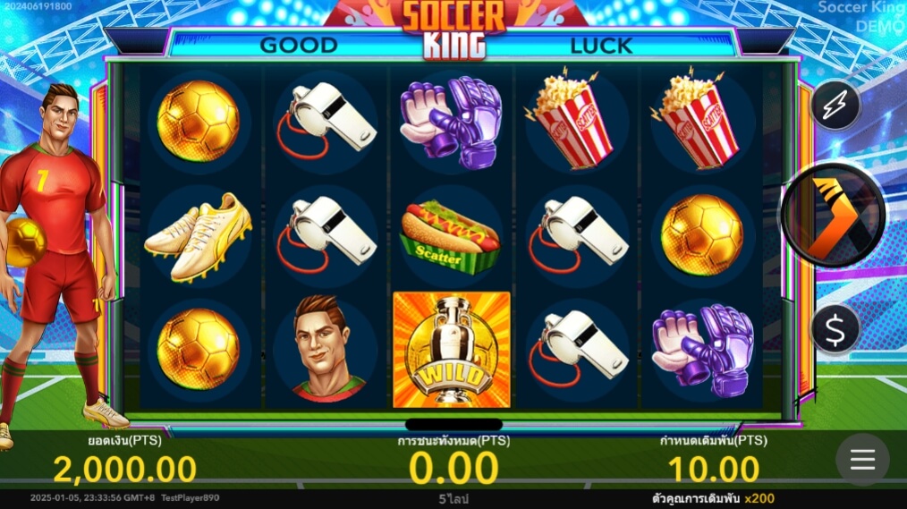The image size is (907, 509).
Task: Click the orange spin arrow button
Action: 834,216
